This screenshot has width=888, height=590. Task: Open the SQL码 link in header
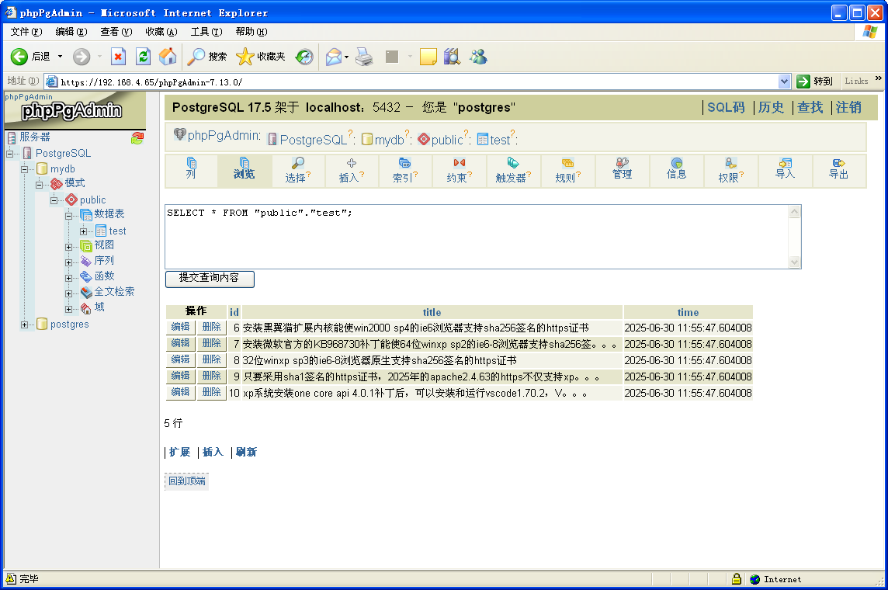tap(726, 107)
